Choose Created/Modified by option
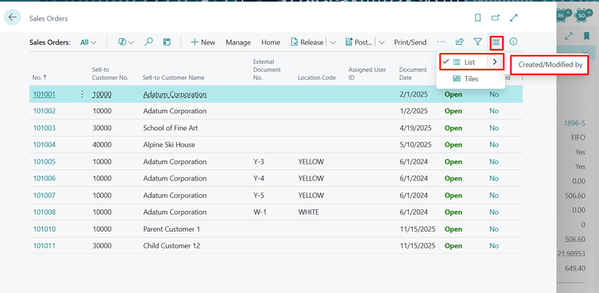Image resolution: width=599 pixels, height=293 pixels. click(550, 65)
